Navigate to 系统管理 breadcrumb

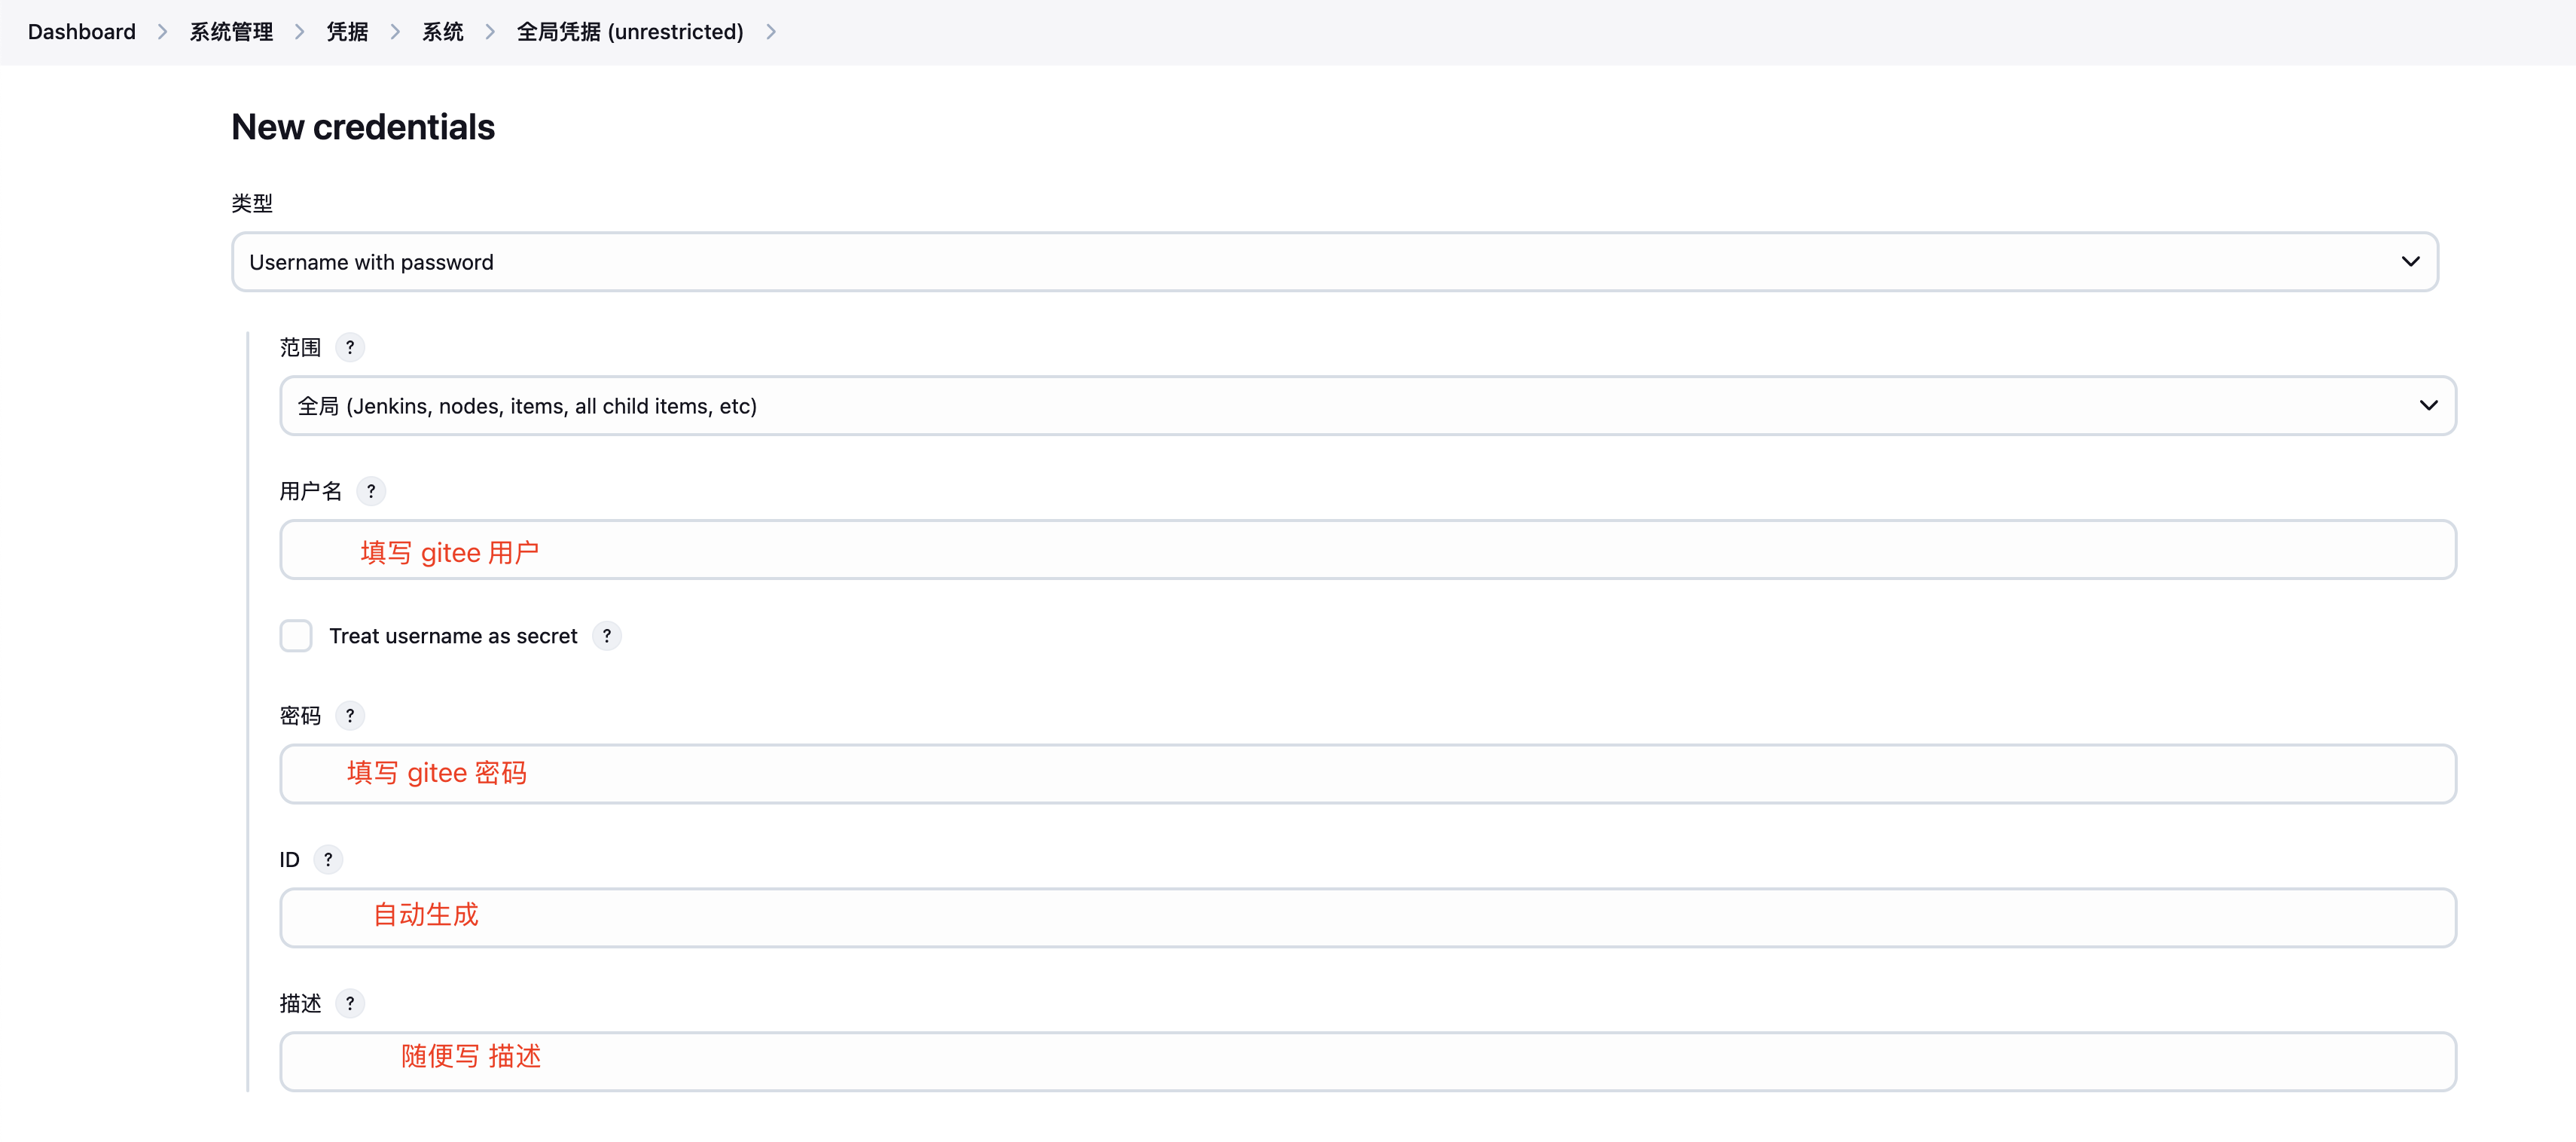click(231, 32)
